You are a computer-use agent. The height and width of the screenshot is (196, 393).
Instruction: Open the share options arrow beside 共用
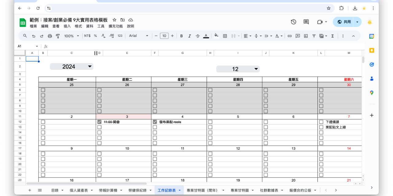357,22
